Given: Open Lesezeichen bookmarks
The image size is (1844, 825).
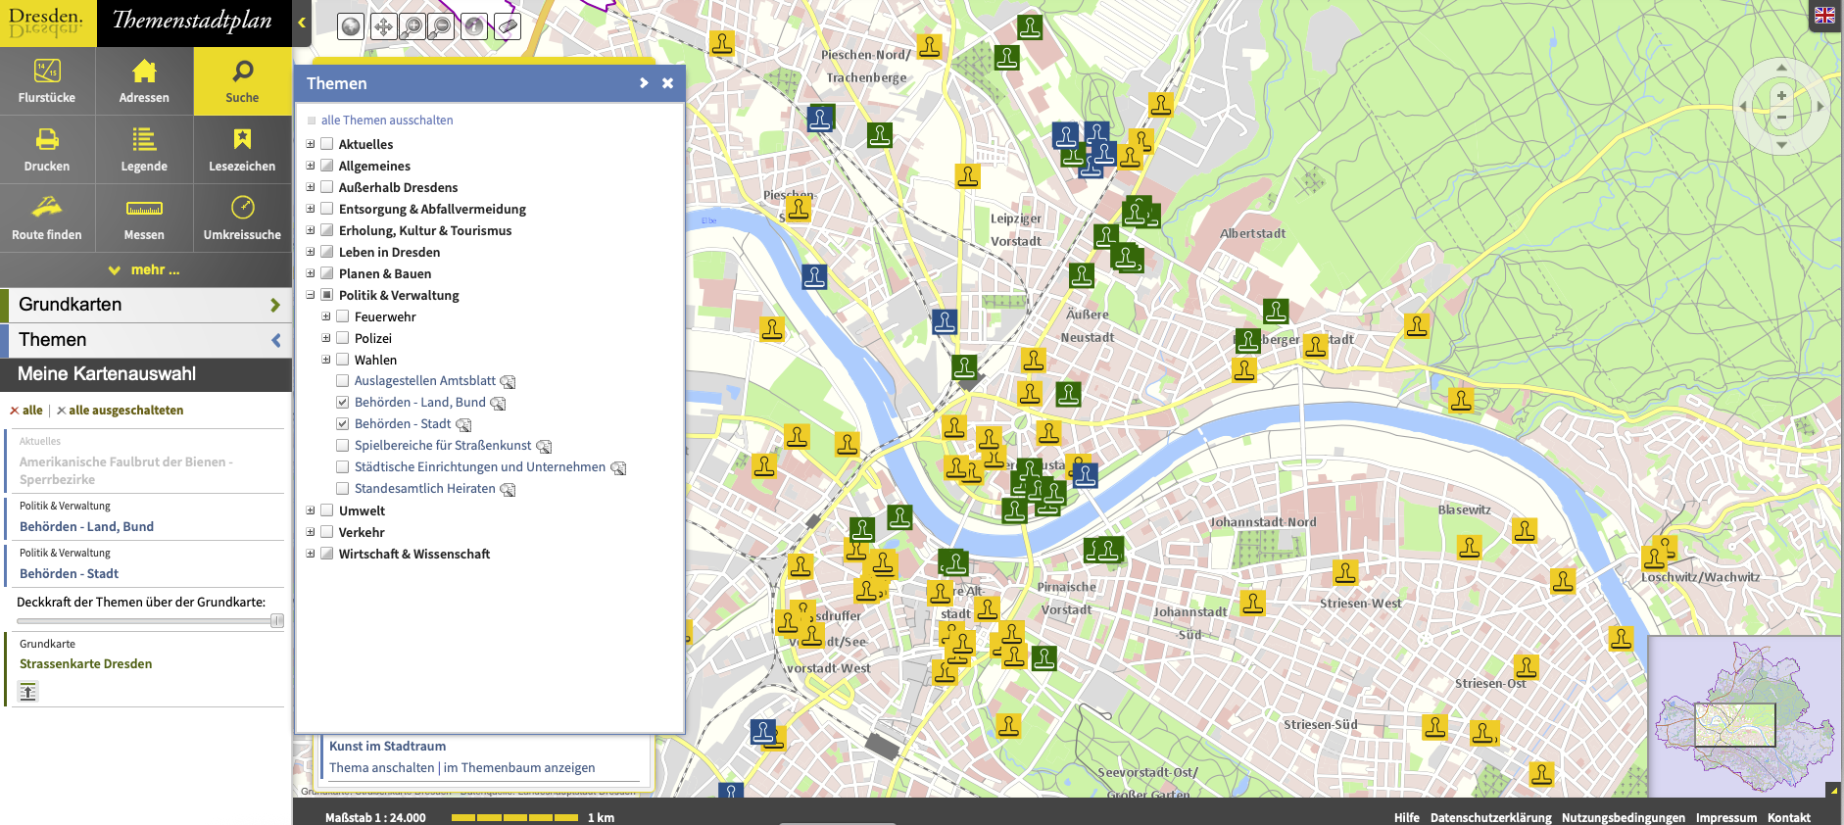Looking at the screenshot, I should 242,150.
